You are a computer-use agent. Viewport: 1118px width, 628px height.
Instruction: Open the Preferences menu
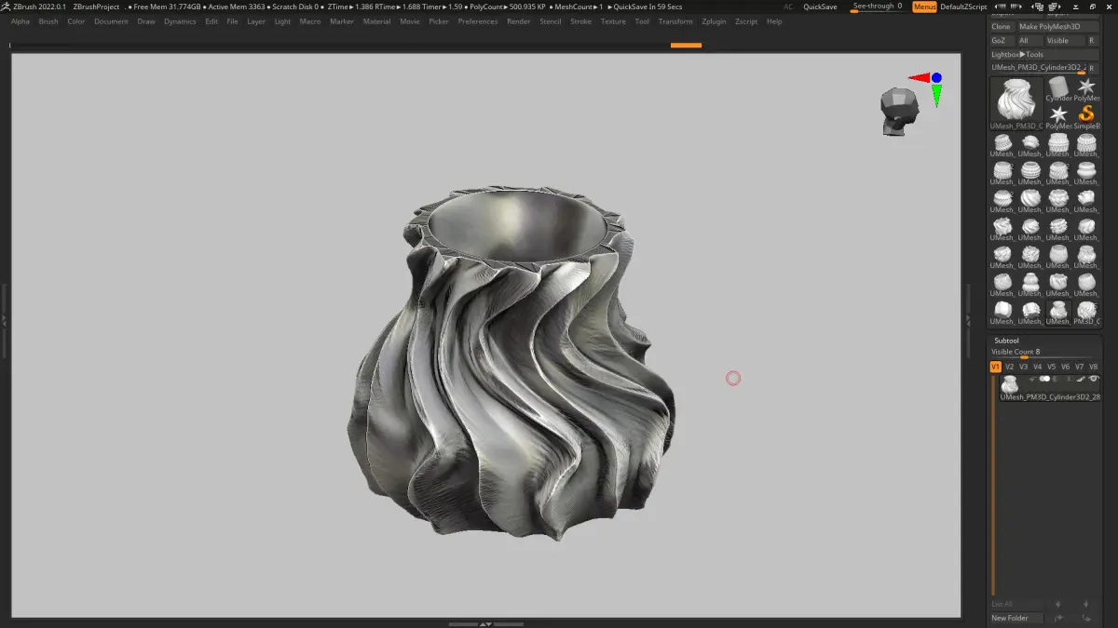pos(478,21)
